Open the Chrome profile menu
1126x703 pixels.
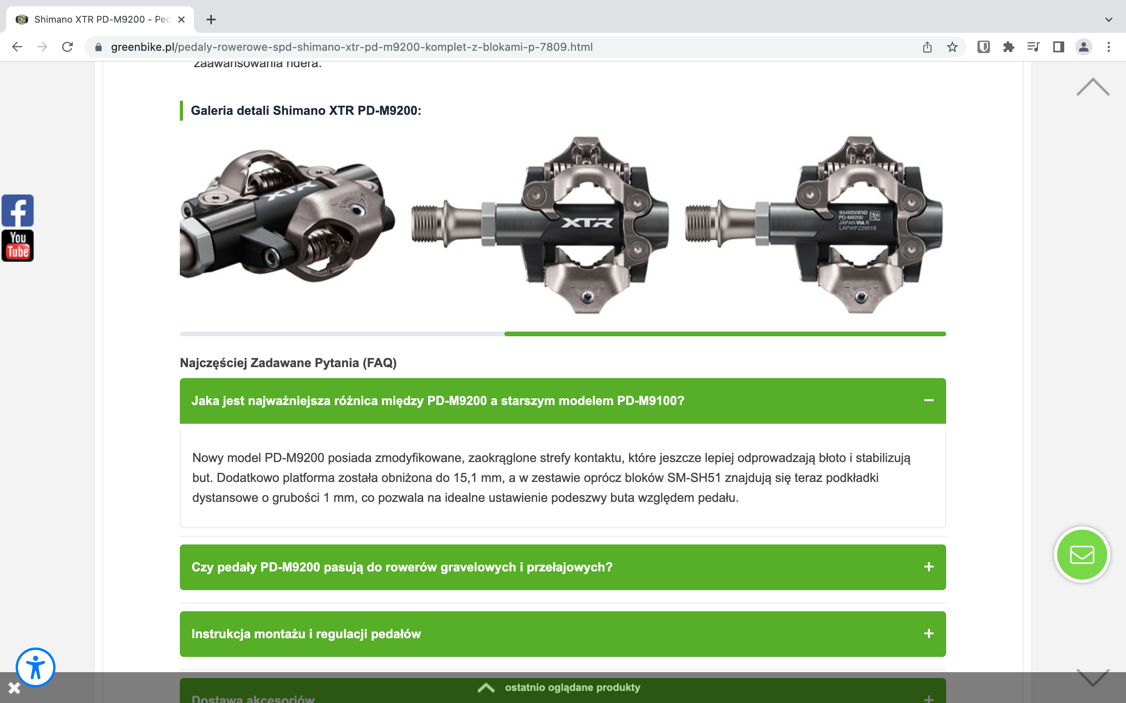pyautogui.click(x=1084, y=47)
